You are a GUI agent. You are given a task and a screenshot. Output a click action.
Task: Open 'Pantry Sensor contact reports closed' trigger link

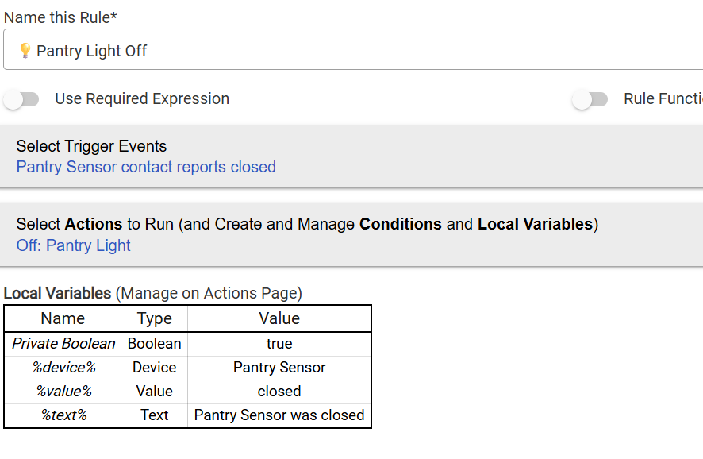[146, 167]
